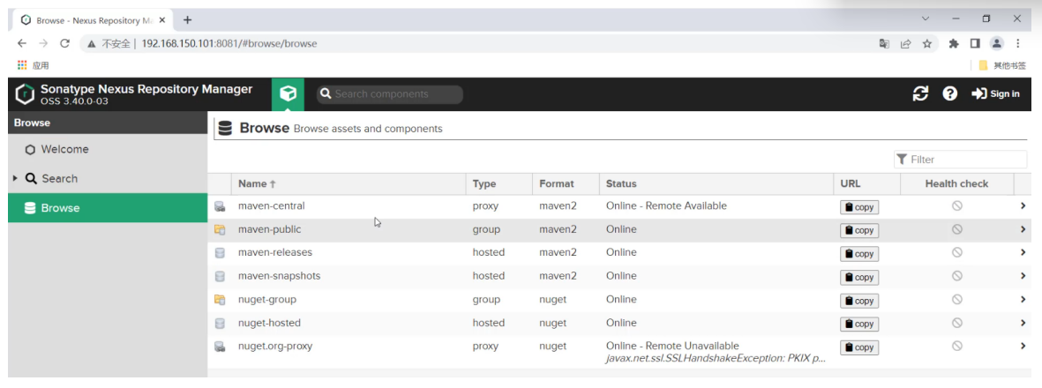Expand the maven-releases row chevron

(x=1023, y=252)
